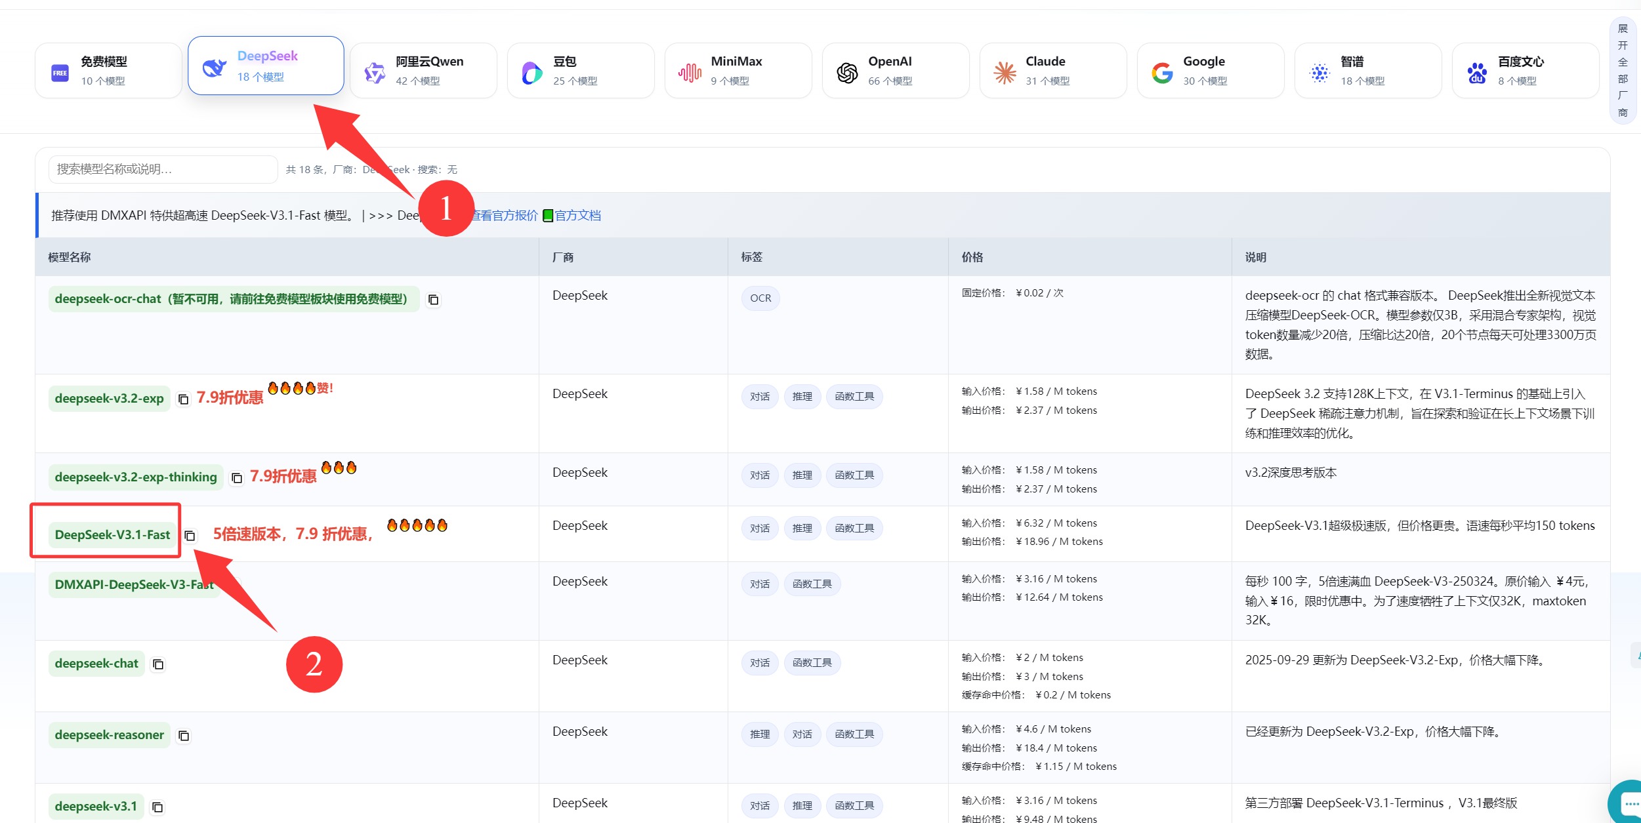Viewport: 1641px width, 823px height.
Task: Open the OpenAI vendor tab
Action: 896,71
